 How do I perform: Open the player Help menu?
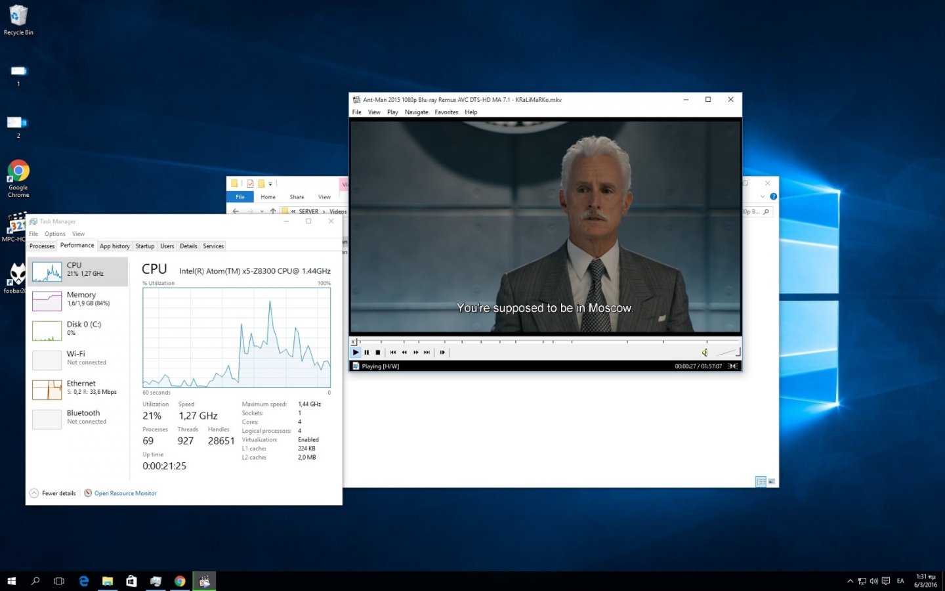click(x=471, y=112)
